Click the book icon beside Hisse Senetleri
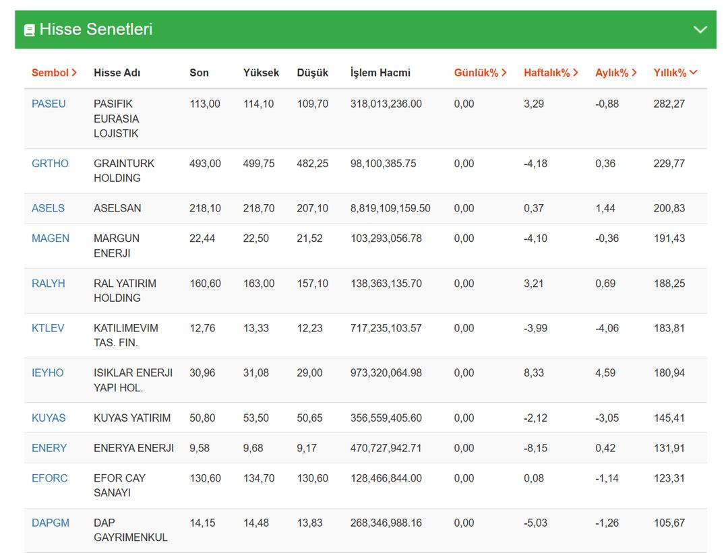 pos(29,30)
